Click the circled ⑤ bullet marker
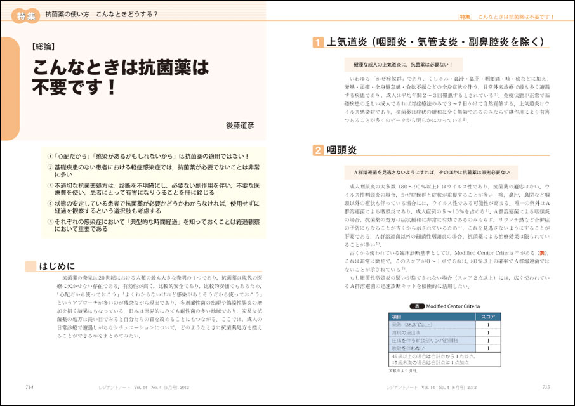575x406 pixels. click(x=50, y=221)
